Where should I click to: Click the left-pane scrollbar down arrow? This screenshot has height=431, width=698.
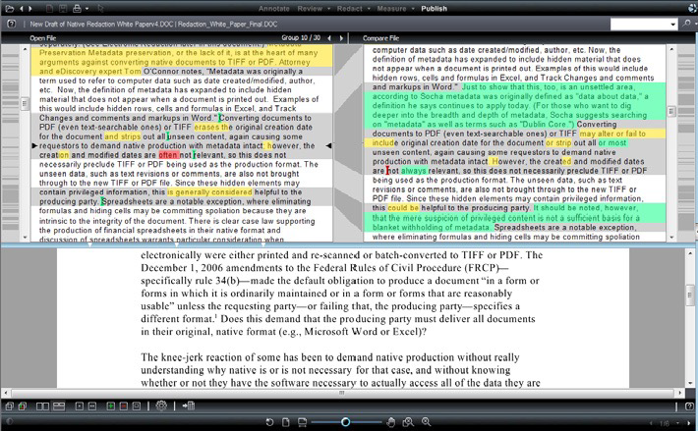pyautogui.click(x=25, y=238)
